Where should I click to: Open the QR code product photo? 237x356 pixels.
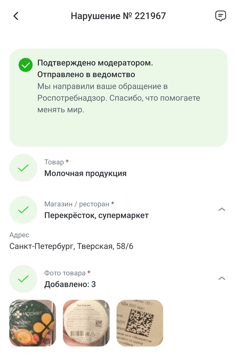coord(140,323)
